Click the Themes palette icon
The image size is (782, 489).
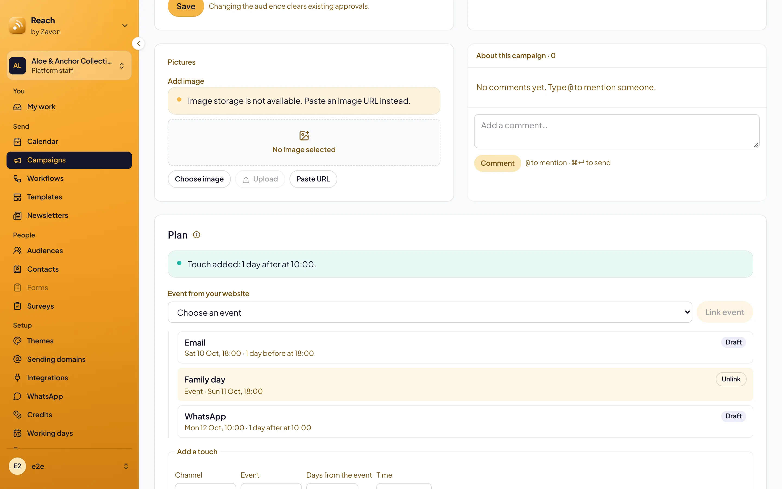coord(17,341)
